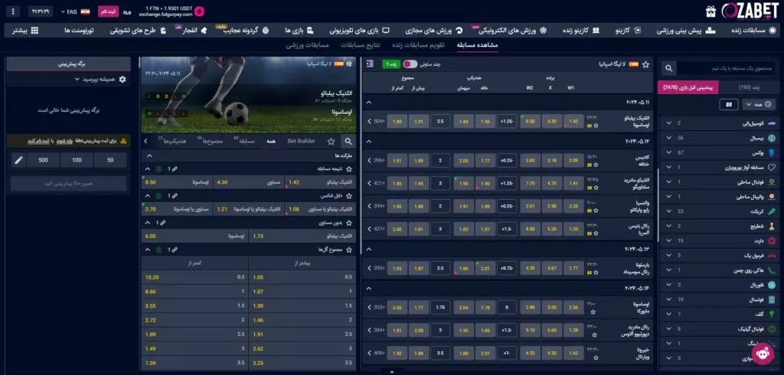
Task: Click the pencil edit stake icon
Action: (20, 160)
